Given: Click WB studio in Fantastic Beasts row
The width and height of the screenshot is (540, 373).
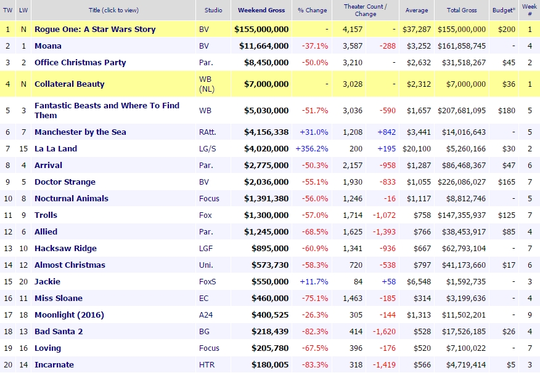Looking at the screenshot, I should pyautogui.click(x=205, y=111).
